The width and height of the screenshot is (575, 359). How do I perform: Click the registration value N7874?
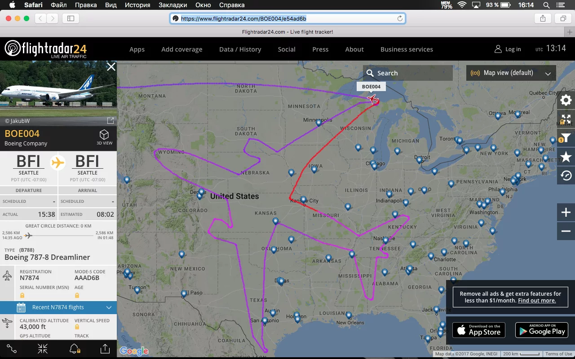(29, 278)
